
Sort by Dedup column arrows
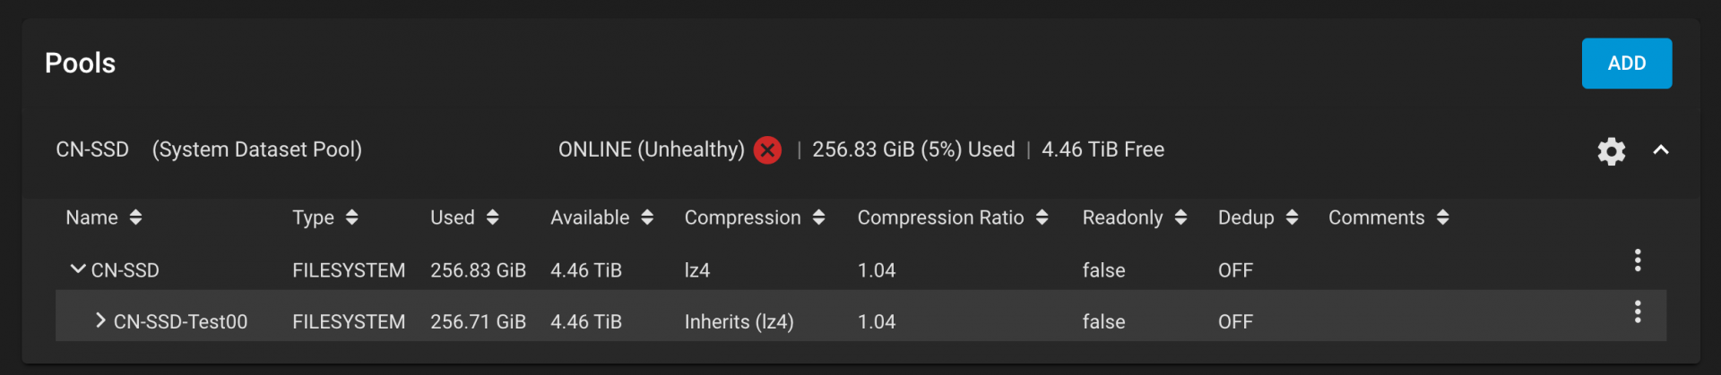[x=1292, y=217]
